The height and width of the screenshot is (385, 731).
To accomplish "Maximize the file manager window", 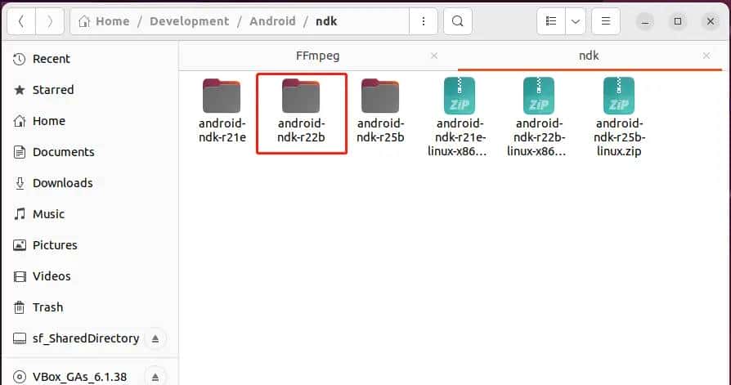I will pyautogui.click(x=678, y=21).
